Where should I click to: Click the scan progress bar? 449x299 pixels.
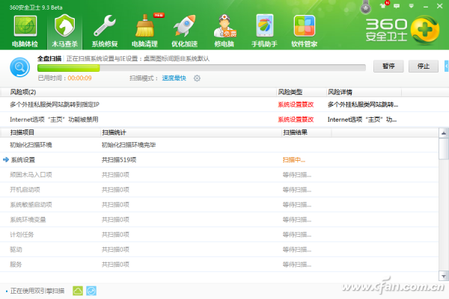tap(201, 68)
